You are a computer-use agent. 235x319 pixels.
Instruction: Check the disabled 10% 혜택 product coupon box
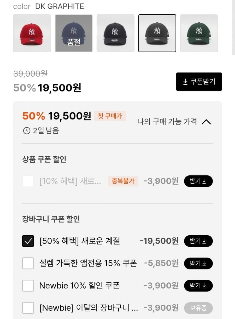28,181
